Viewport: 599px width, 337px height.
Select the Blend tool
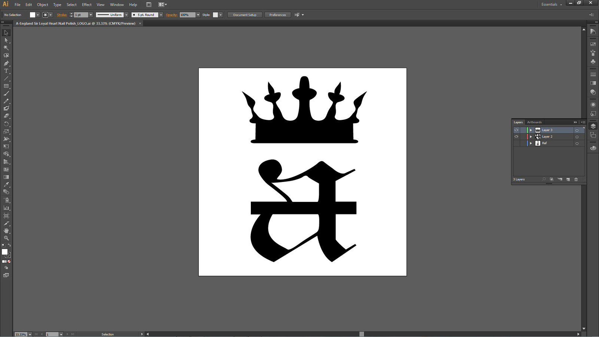coord(6,192)
